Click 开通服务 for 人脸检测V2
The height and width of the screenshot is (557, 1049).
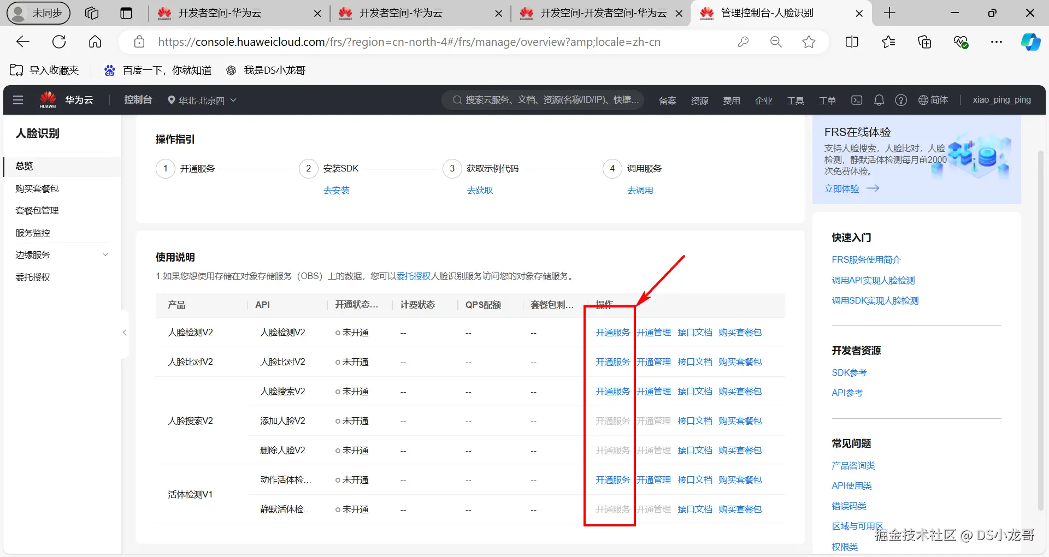point(612,332)
